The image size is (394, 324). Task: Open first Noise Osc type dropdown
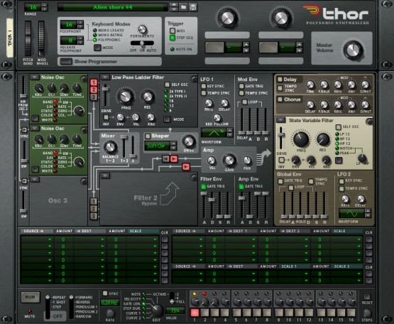tap(35, 77)
